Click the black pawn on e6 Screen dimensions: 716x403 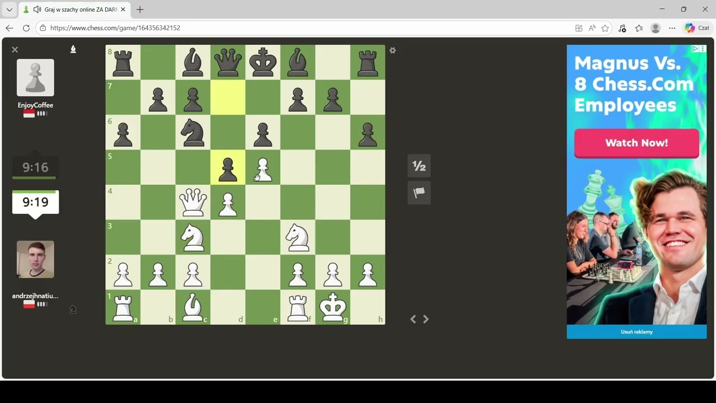[263, 132]
